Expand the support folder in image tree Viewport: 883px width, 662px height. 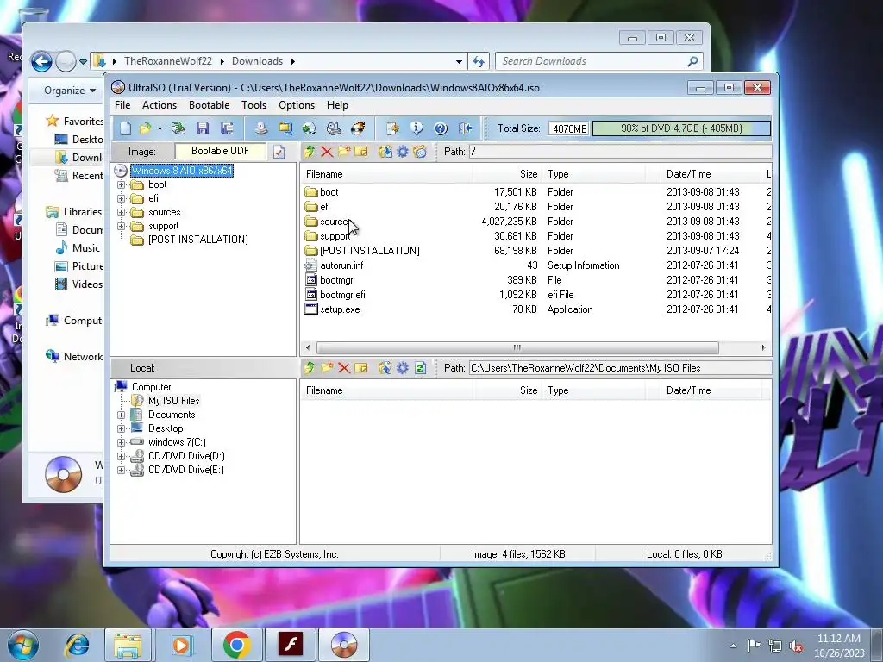[121, 227]
